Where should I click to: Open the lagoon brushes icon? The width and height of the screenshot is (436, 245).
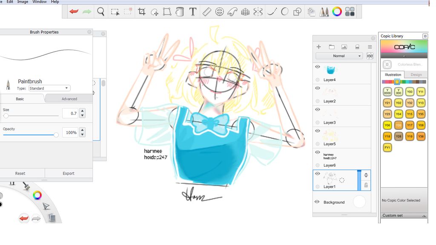[x=26, y=185]
